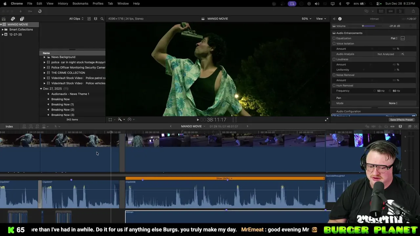Go back in timeline history arrow
This screenshot has height=236, width=420.
tap(171, 127)
